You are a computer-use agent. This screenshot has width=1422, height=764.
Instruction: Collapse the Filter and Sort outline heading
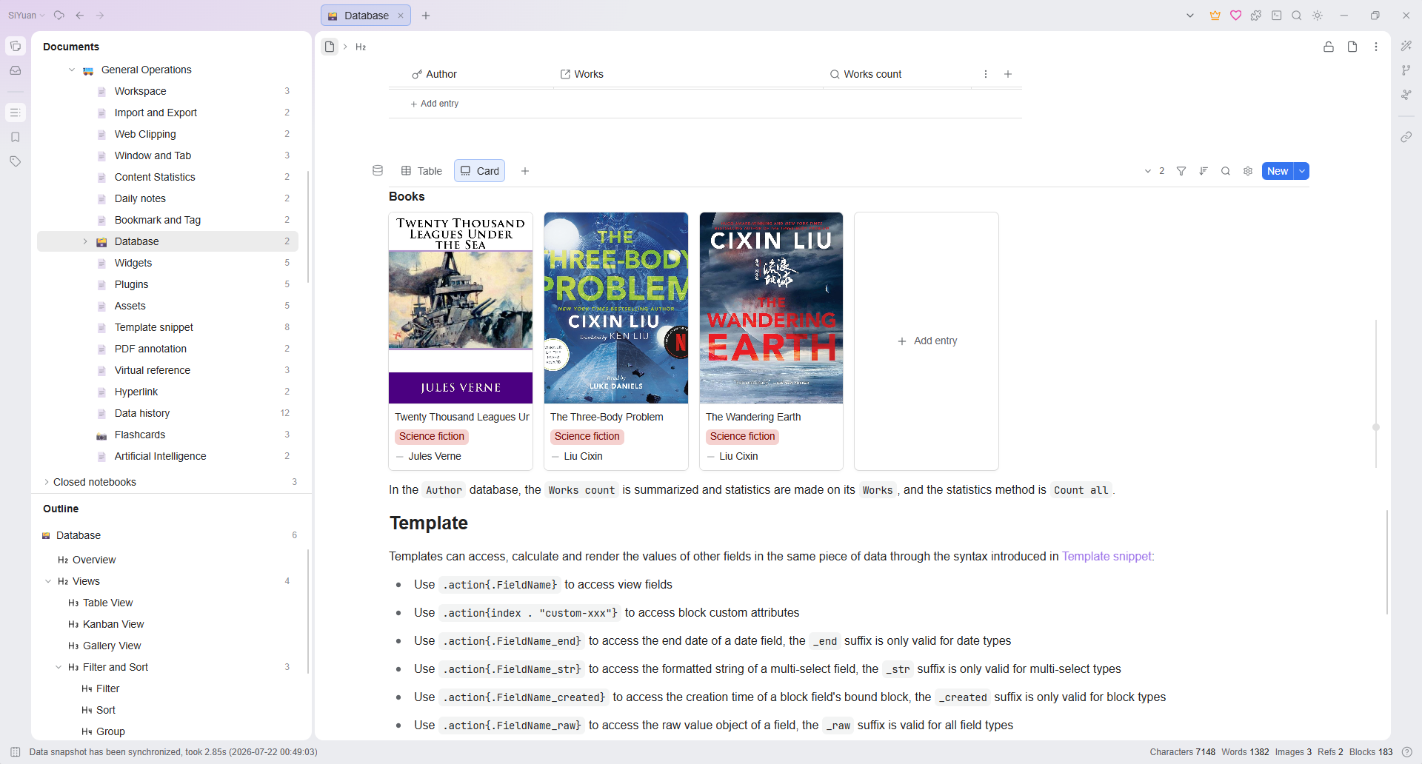(x=59, y=667)
